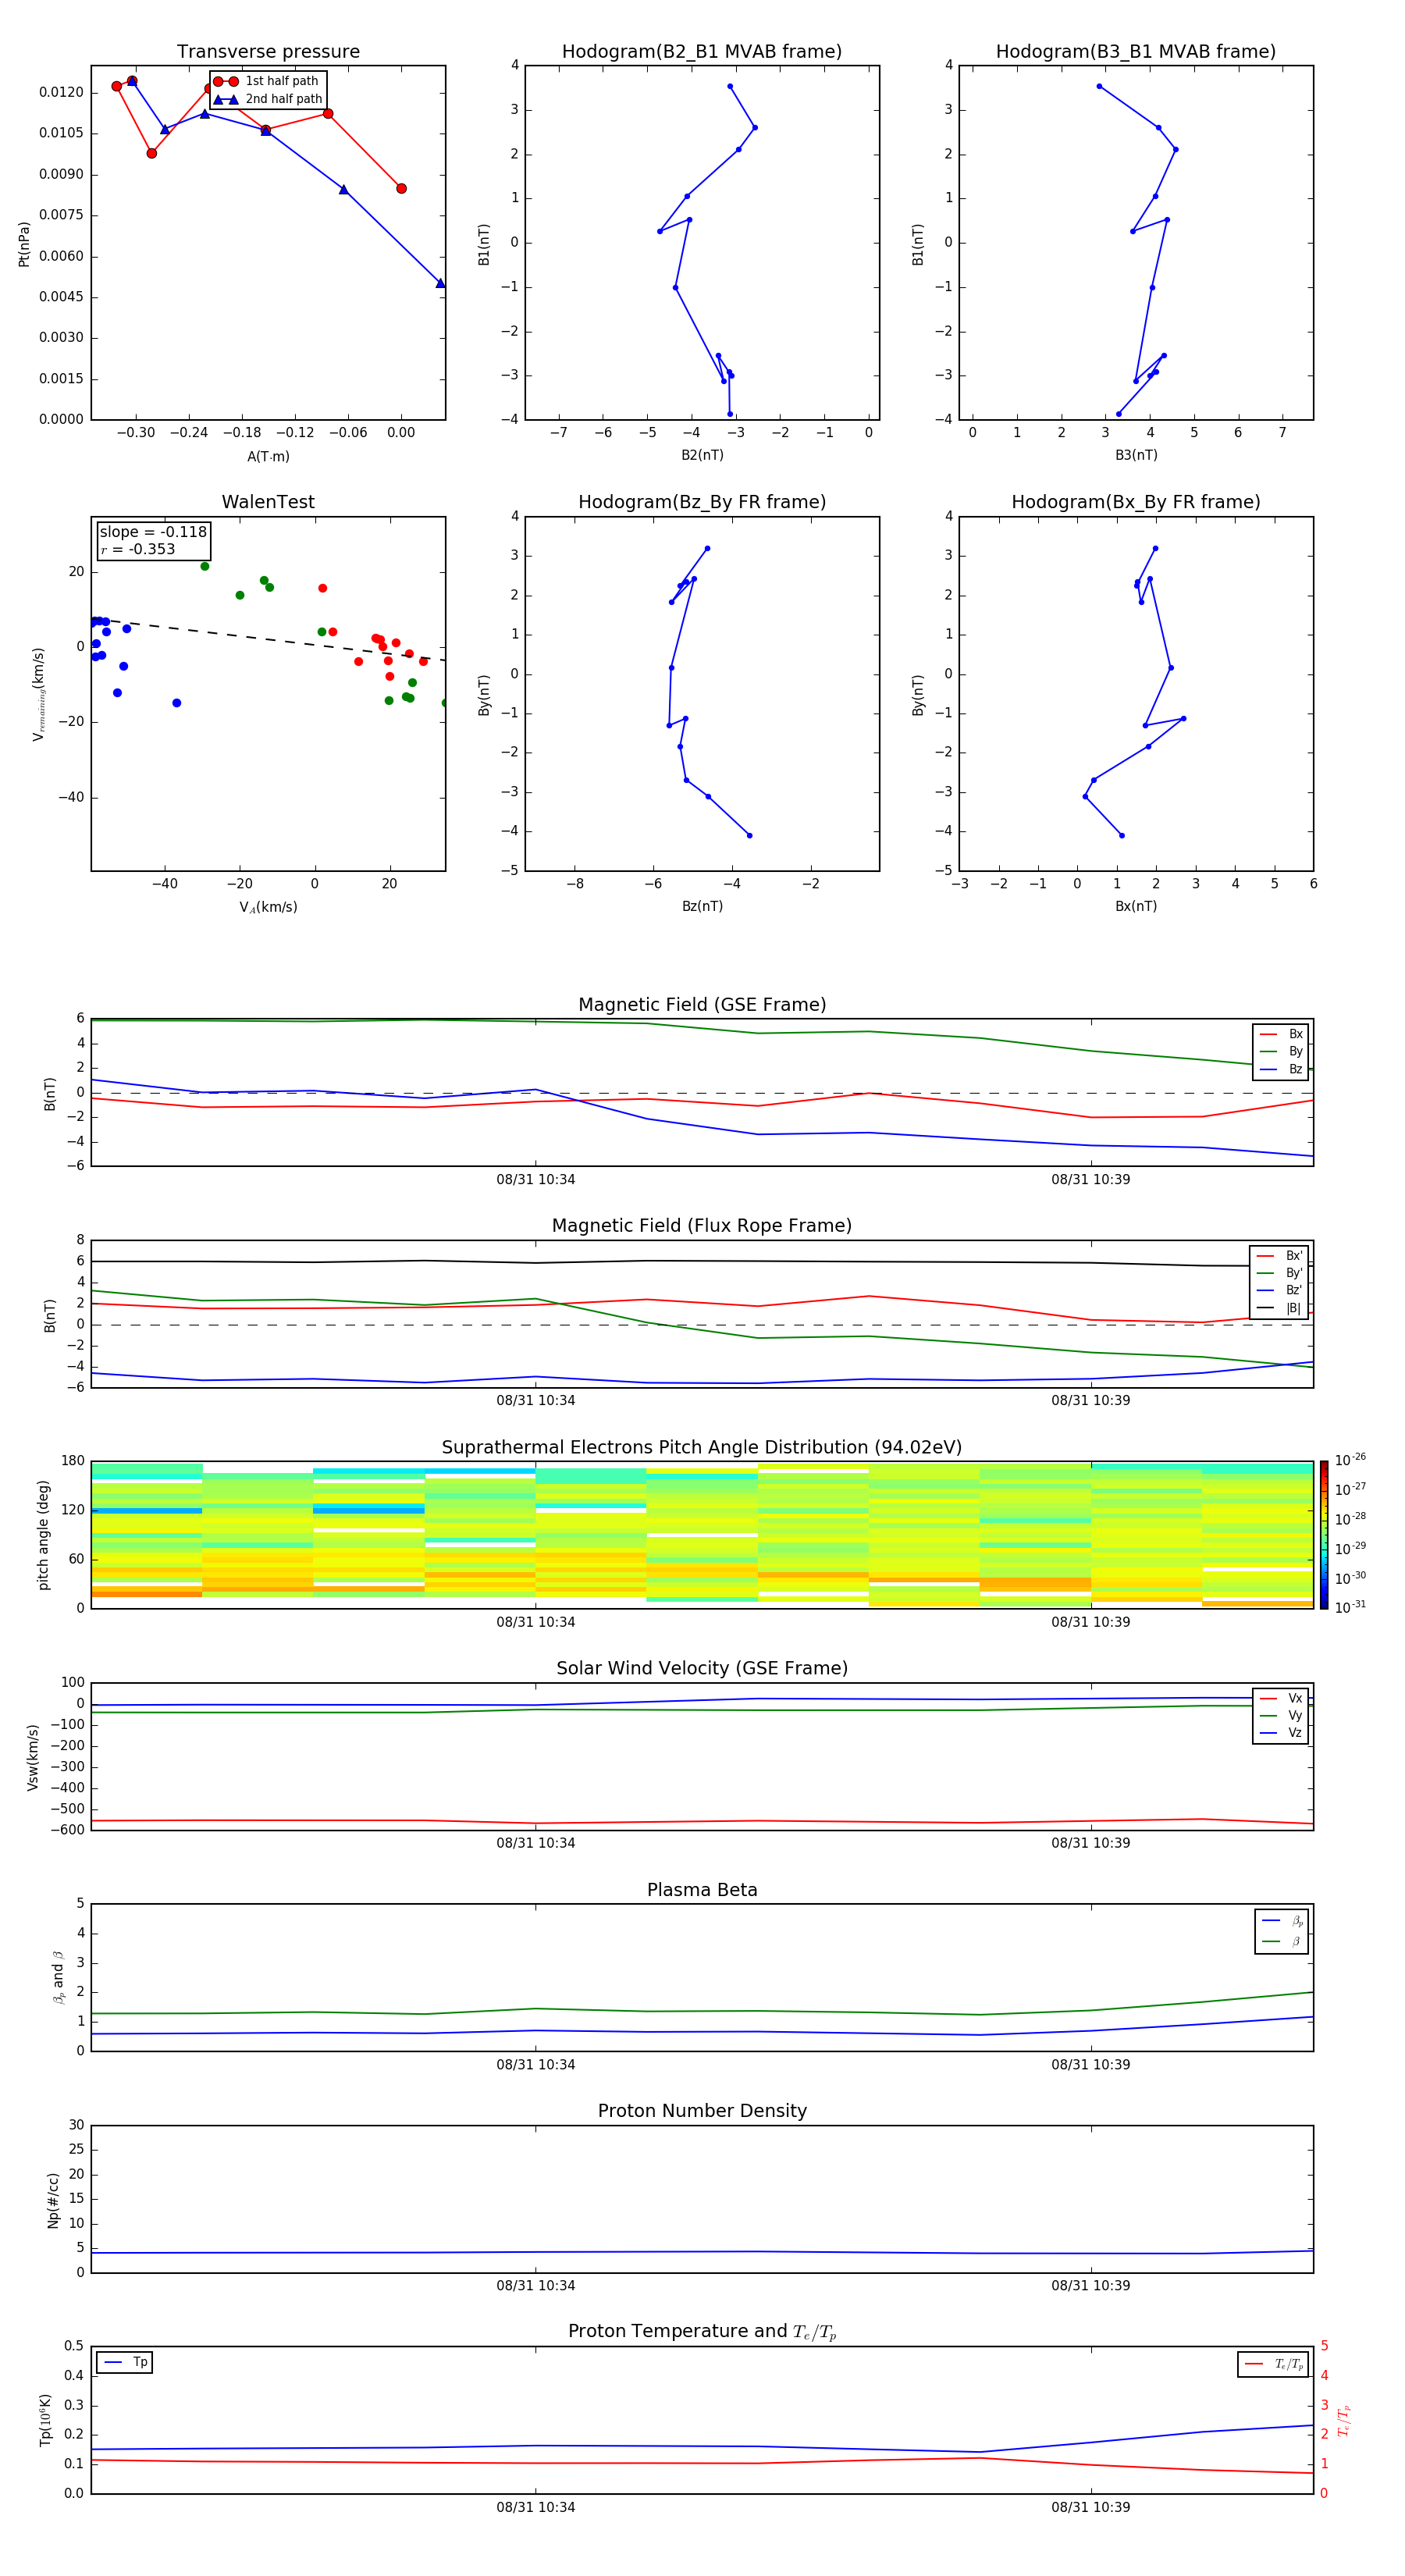Click the 'Solar Wind Velocity (GSE Frame)' title
Viewport: 1405px width, 2576px height.
tap(702, 1669)
